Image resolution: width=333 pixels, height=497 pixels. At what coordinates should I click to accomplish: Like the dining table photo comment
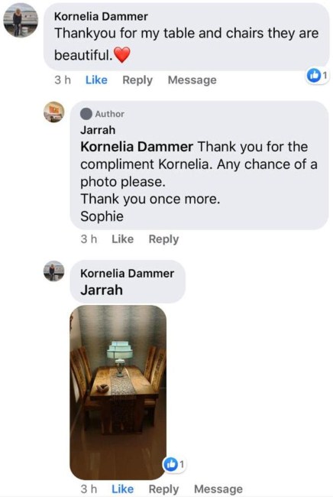pyautogui.click(x=122, y=489)
